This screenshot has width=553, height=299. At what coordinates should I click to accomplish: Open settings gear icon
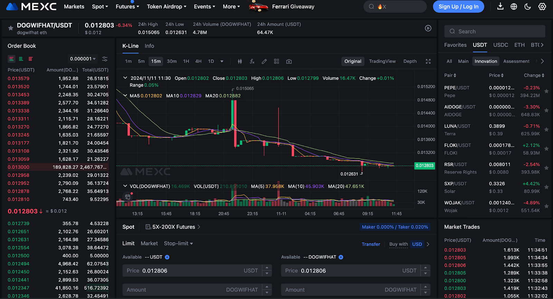[542, 7]
